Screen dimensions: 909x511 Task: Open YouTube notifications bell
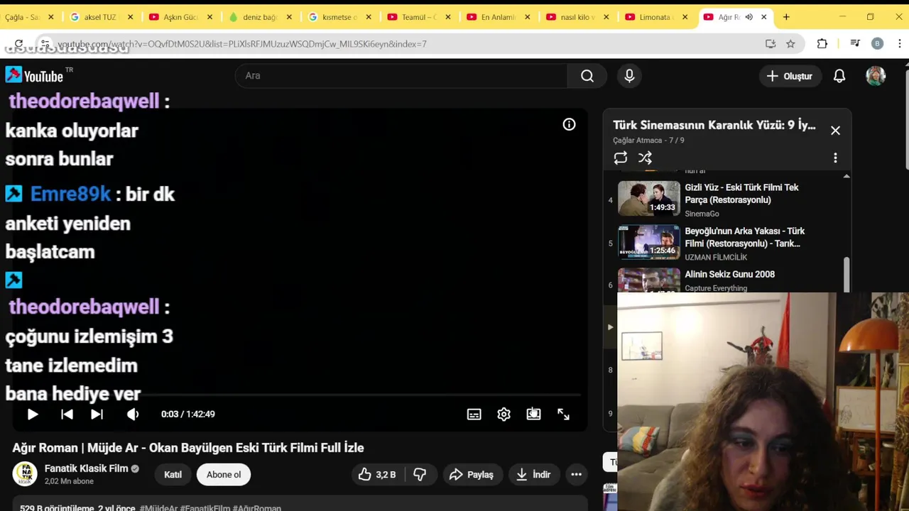point(839,76)
